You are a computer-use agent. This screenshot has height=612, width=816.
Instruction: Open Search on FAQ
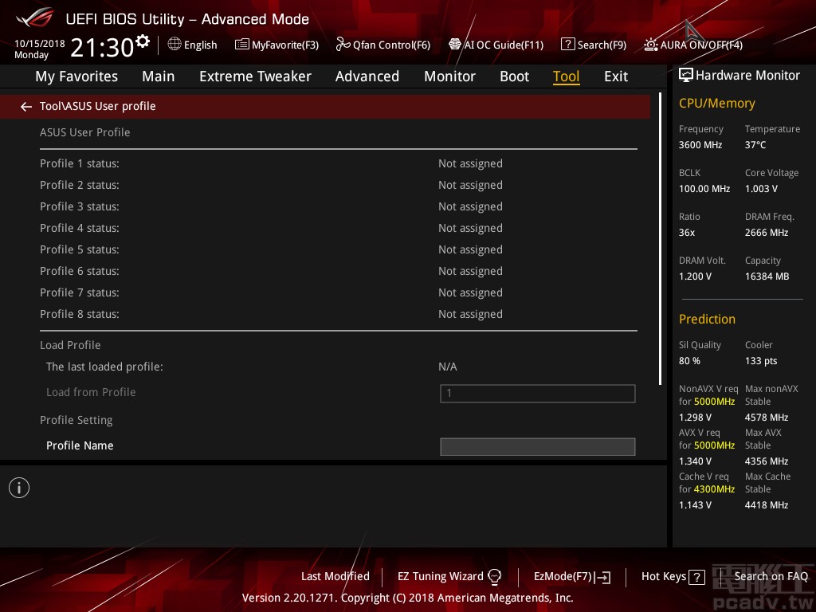point(771,576)
